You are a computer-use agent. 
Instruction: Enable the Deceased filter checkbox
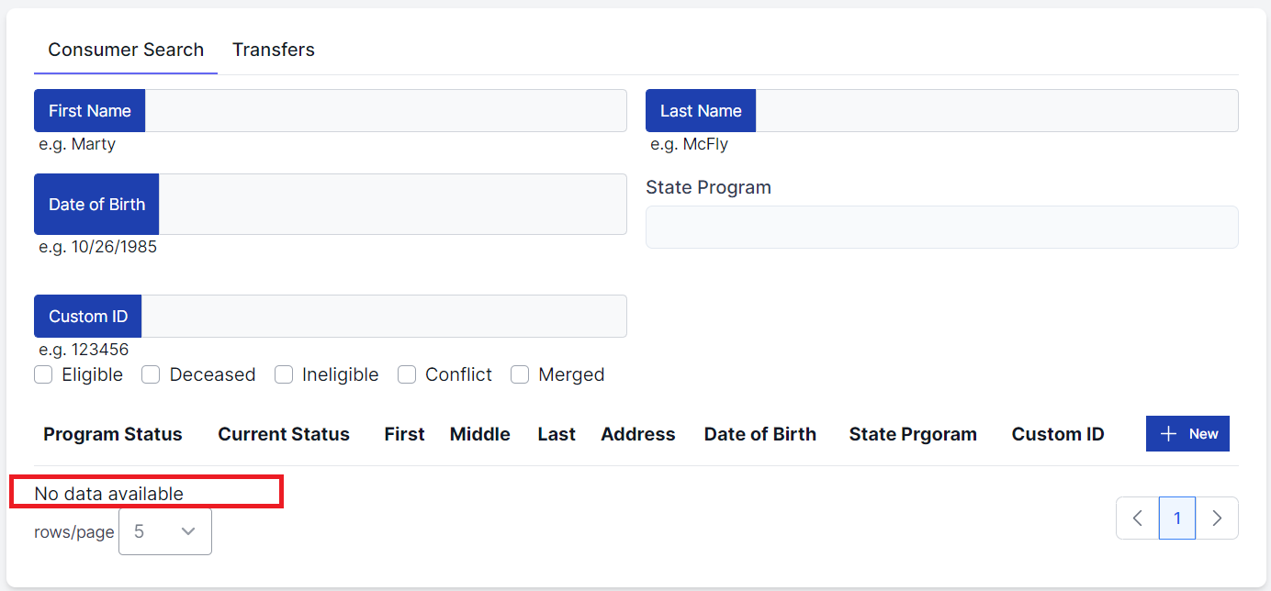(x=152, y=374)
